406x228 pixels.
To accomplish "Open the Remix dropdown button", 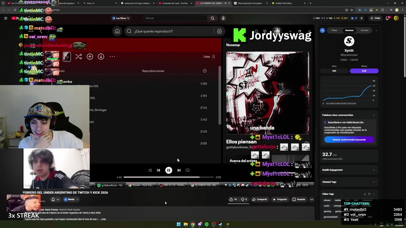I will [71, 199].
